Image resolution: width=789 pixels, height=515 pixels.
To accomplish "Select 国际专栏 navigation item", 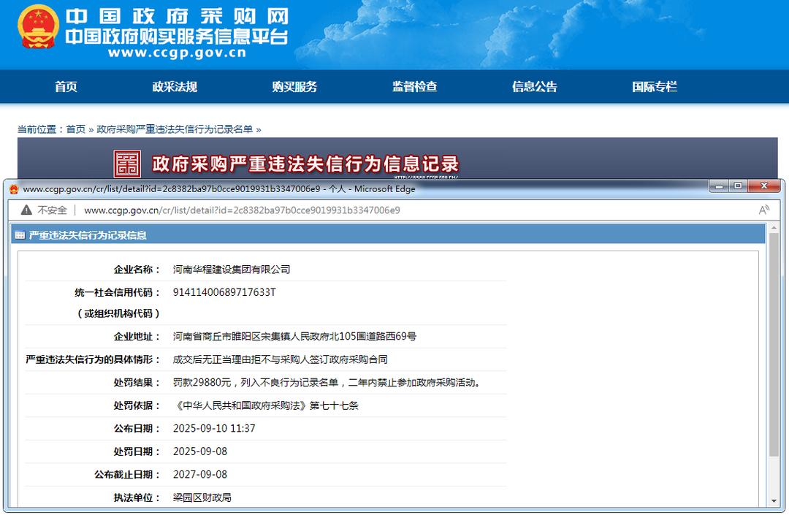I will (654, 87).
